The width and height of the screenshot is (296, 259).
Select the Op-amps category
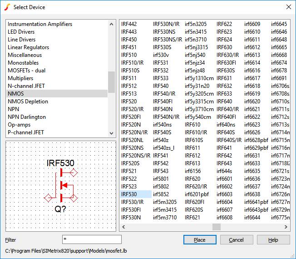tap(18, 125)
